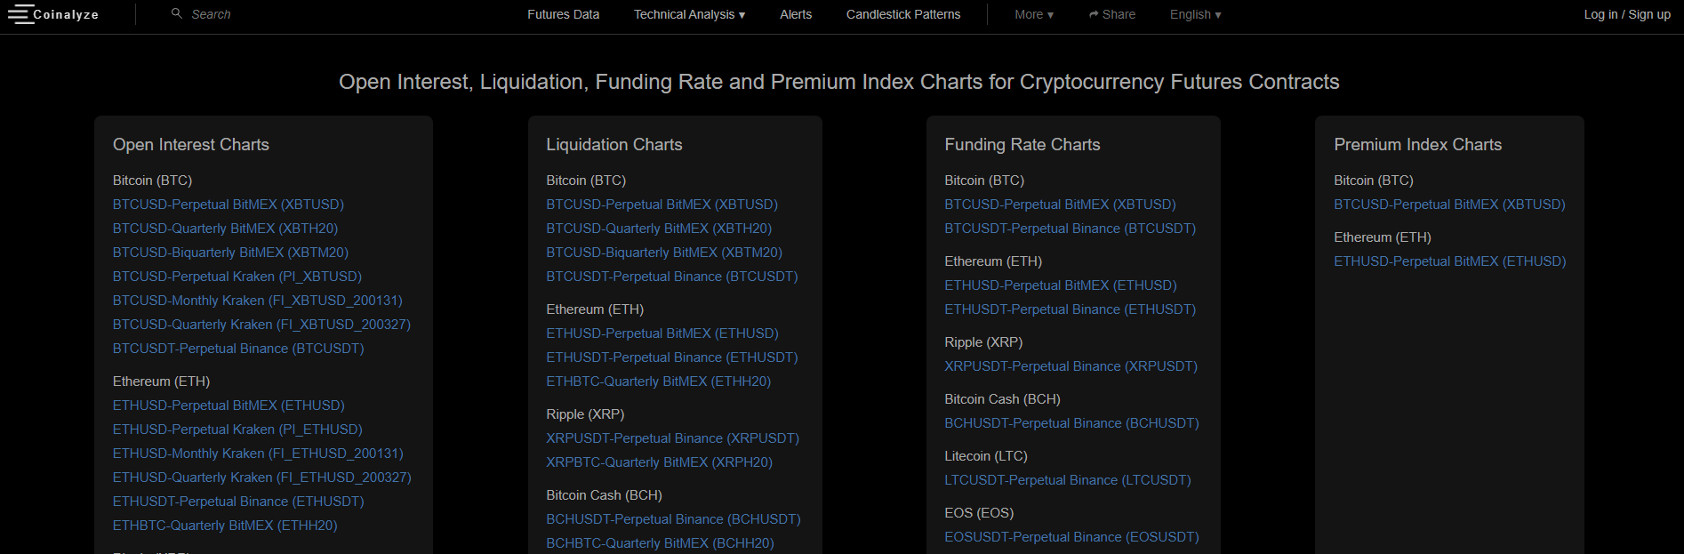Open Liquidation BCHUSDT-Perpetual Binance chart
The height and width of the screenshot is (554, 1684).
pos(673,519)
